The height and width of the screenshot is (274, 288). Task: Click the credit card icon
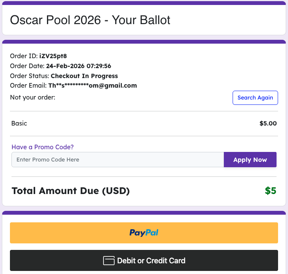[109, 261]
